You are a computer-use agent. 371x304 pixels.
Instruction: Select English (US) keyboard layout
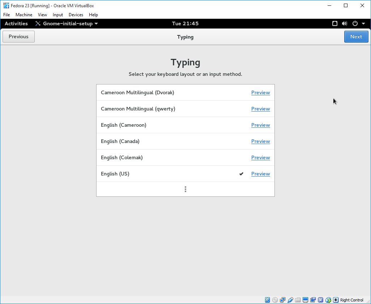click(185, 174)
